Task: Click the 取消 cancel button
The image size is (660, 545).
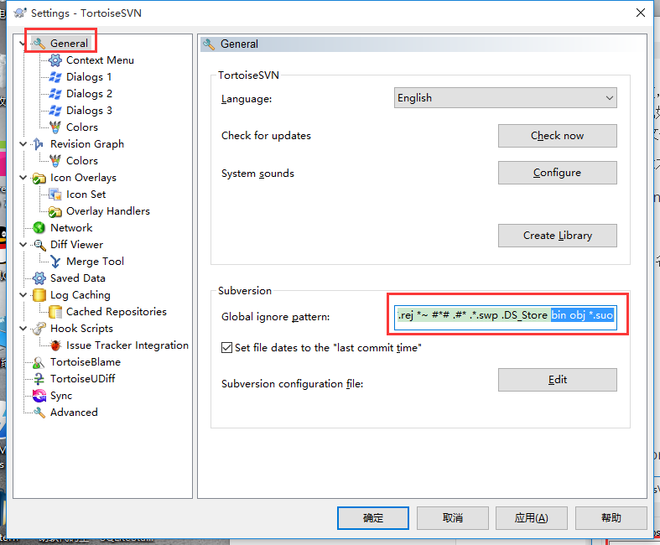Action: point(453,517)
